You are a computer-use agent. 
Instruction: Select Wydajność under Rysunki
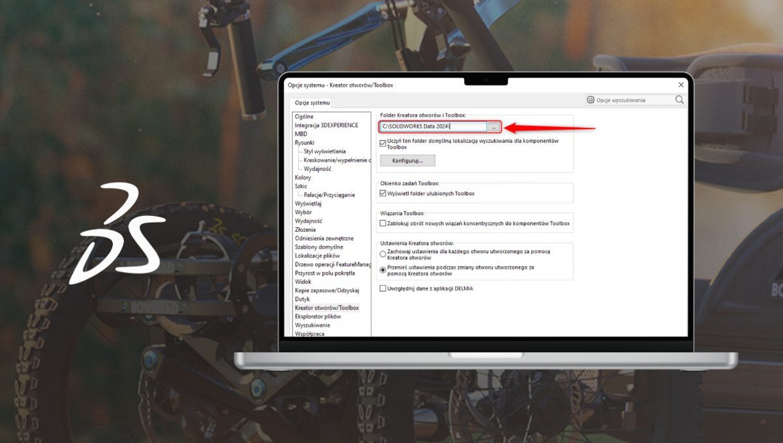[317, 168]
